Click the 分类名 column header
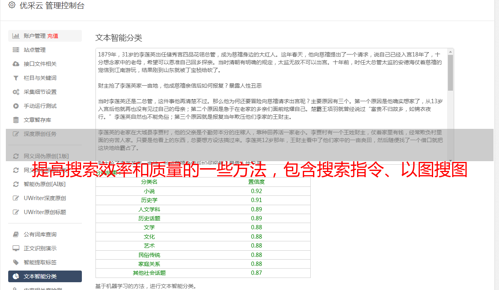Image resolution: width=499 pixels, height=290 pixels. tap(149, 182)
